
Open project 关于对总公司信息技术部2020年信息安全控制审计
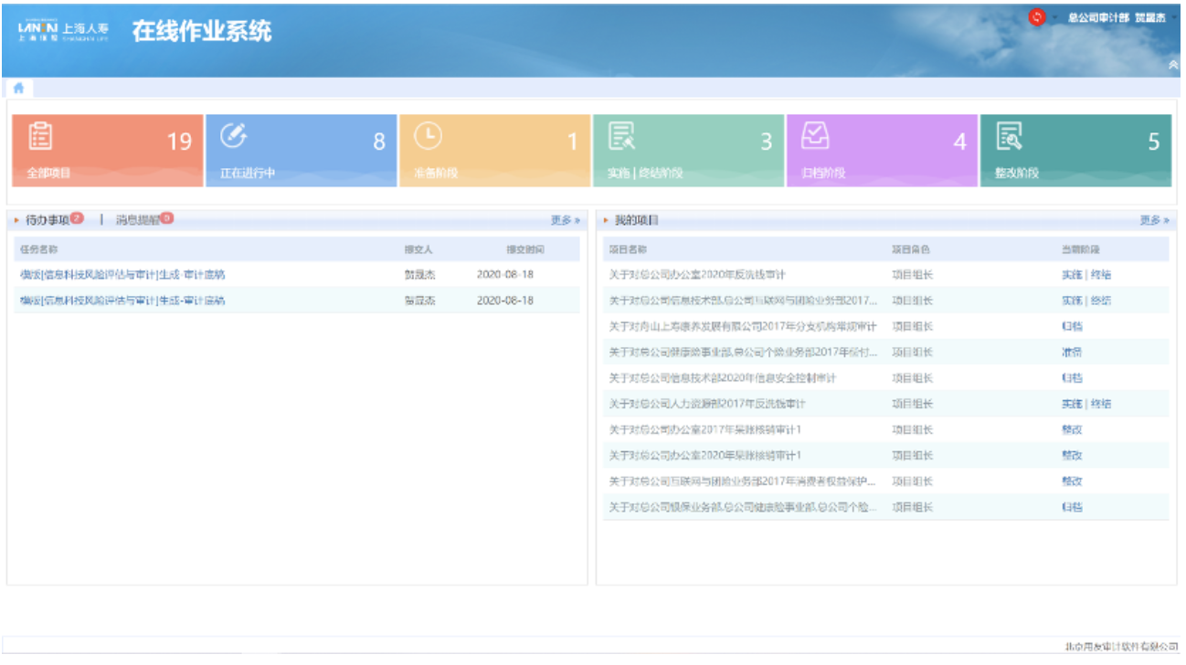[x=723, y=377]
